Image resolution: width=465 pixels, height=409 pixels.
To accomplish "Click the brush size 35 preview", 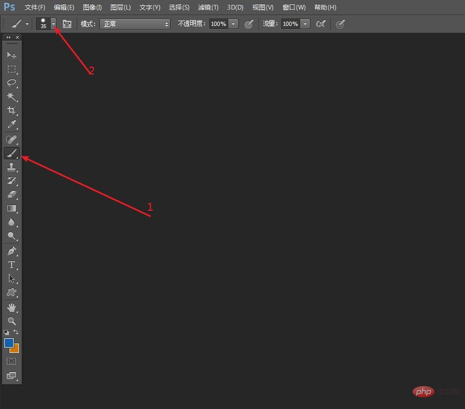I will click(43, 24).
